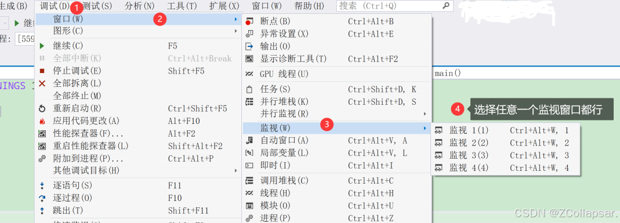Click the 进程(P) gears icon
Screen dimensions: 620x223
point(249,218)
